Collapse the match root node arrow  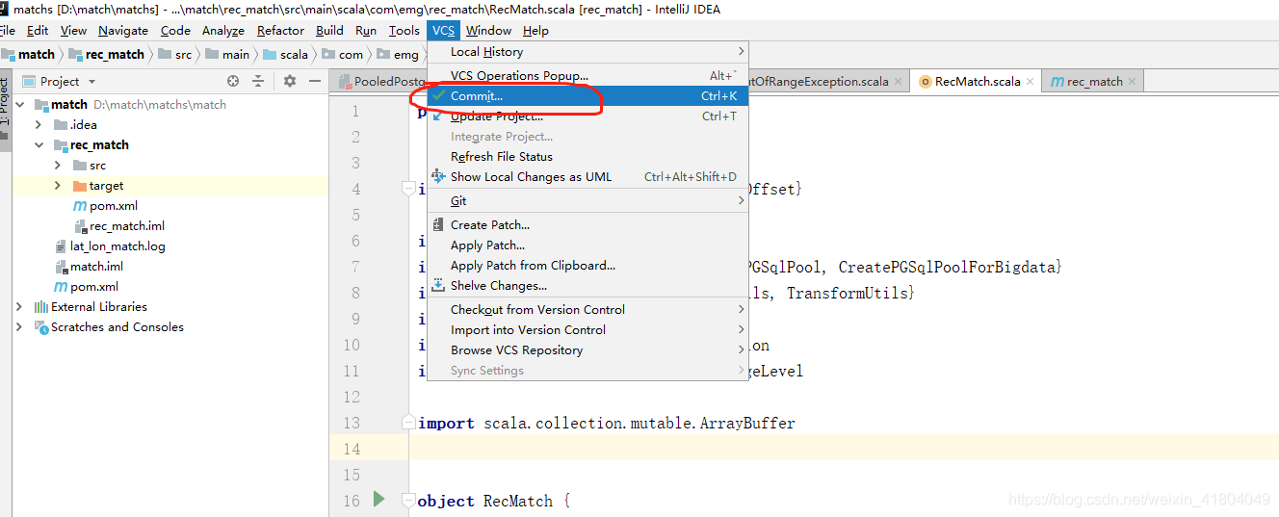(x=20, y=104)
